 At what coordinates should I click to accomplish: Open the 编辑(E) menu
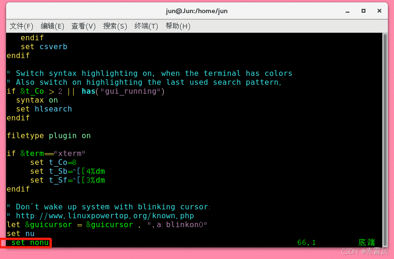pyautogui.click(x=52, y=26)
